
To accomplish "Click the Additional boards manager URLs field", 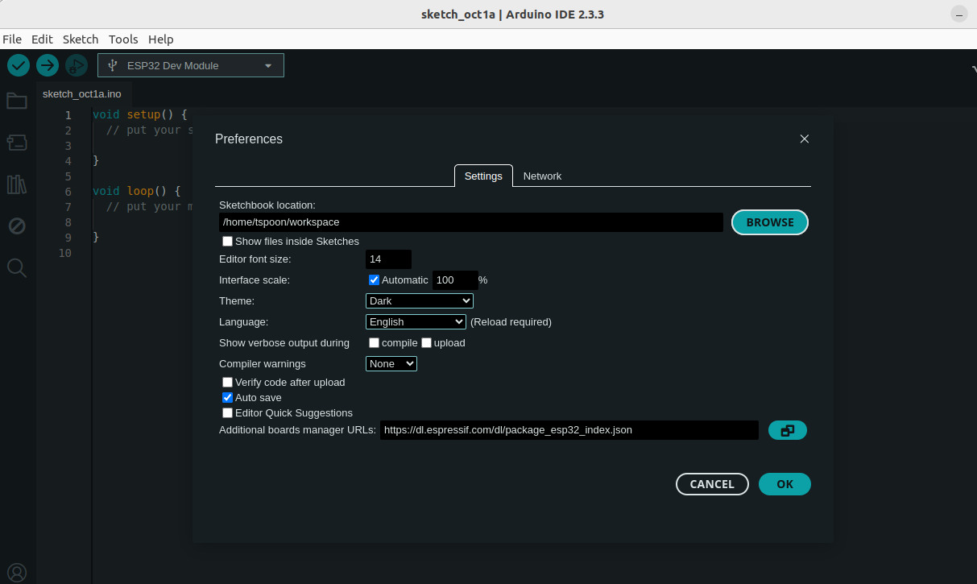I will click(x=569, y=430).
